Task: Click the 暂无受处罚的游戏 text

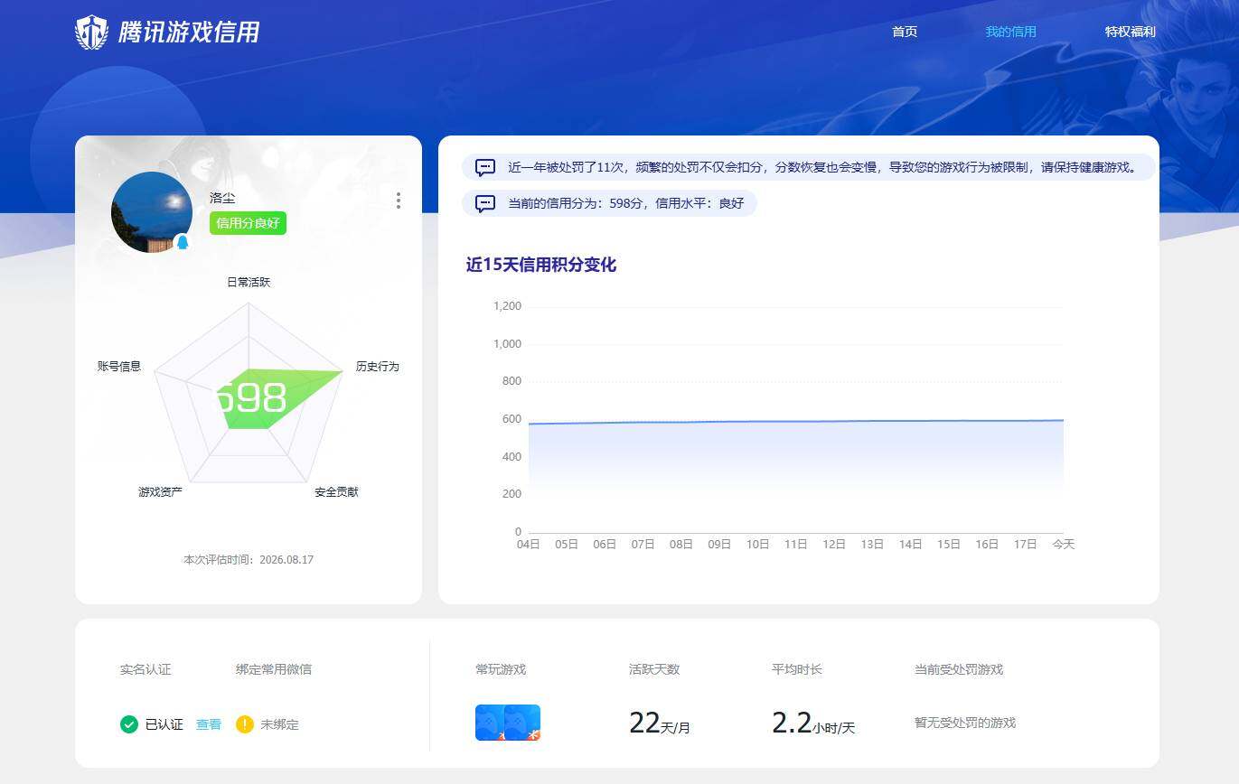Action: tap(965, 723)
